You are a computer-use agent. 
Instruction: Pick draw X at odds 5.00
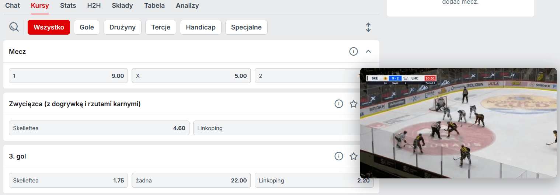click(x=191, y=76)
